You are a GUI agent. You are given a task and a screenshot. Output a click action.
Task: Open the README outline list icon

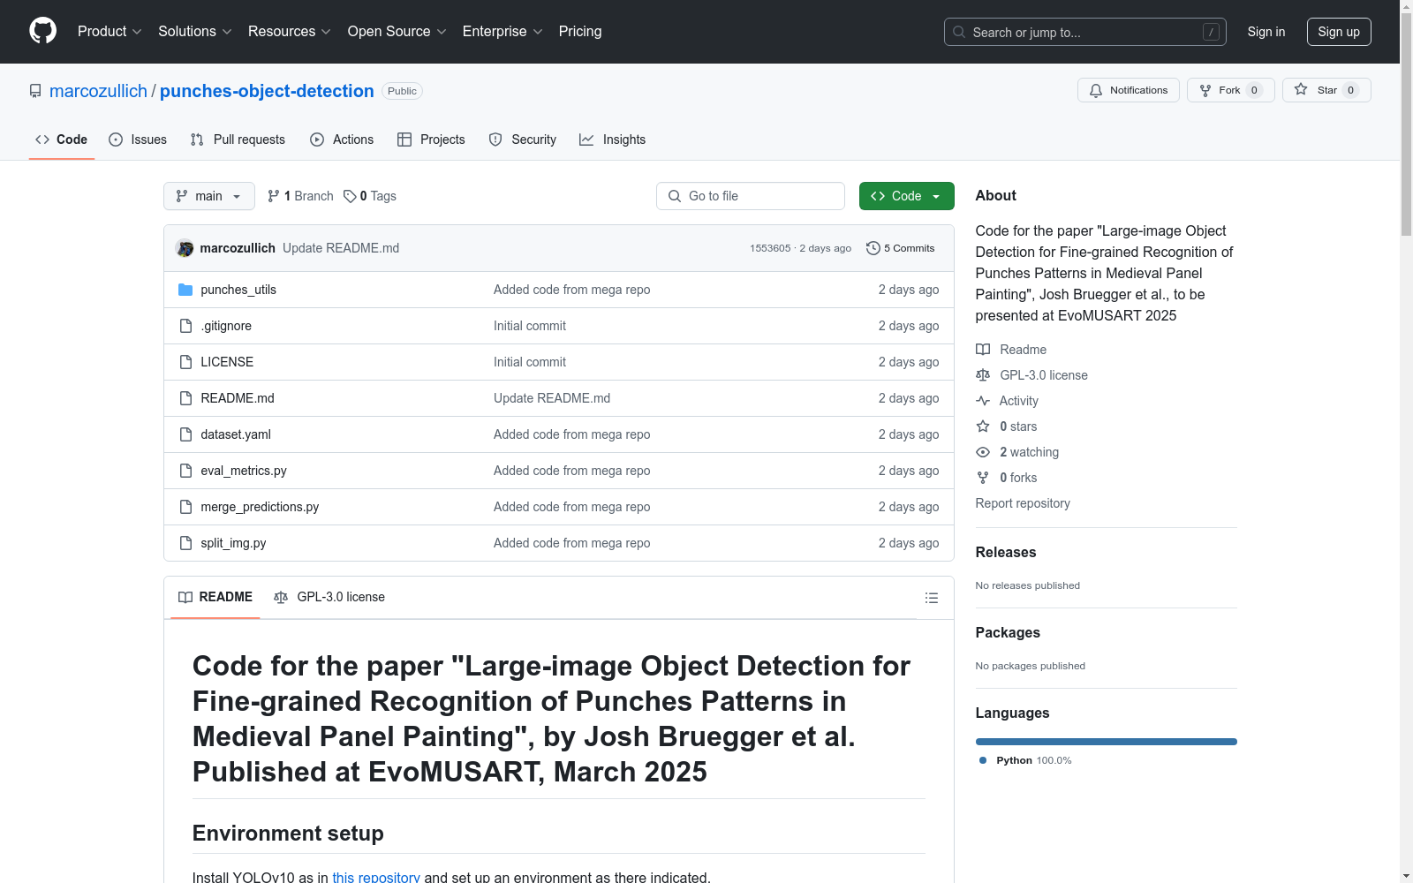[931, 598]
